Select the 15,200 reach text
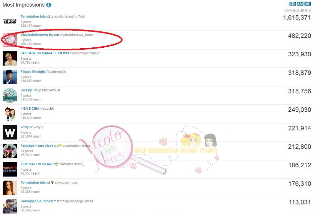Screen dimensions: 314x215 [30, 155]
